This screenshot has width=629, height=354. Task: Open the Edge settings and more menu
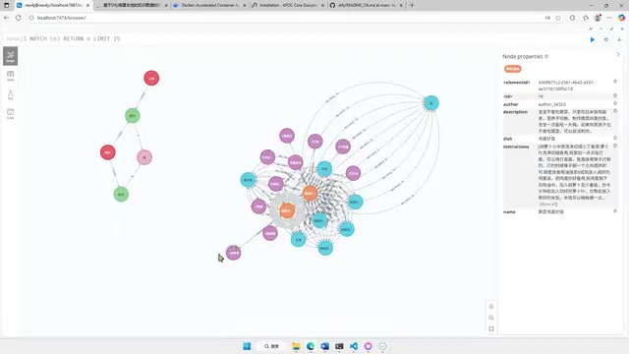[609, 18]
